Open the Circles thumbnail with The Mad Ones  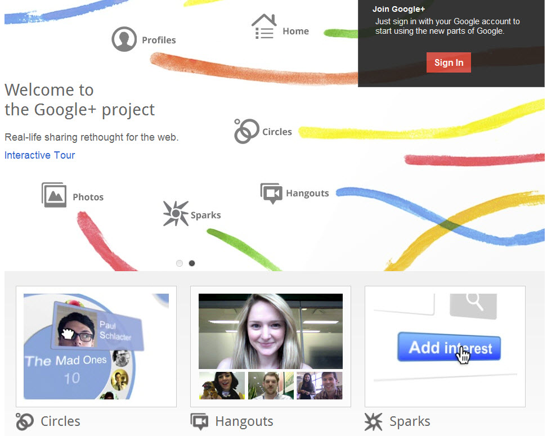(x=96, y=347)
